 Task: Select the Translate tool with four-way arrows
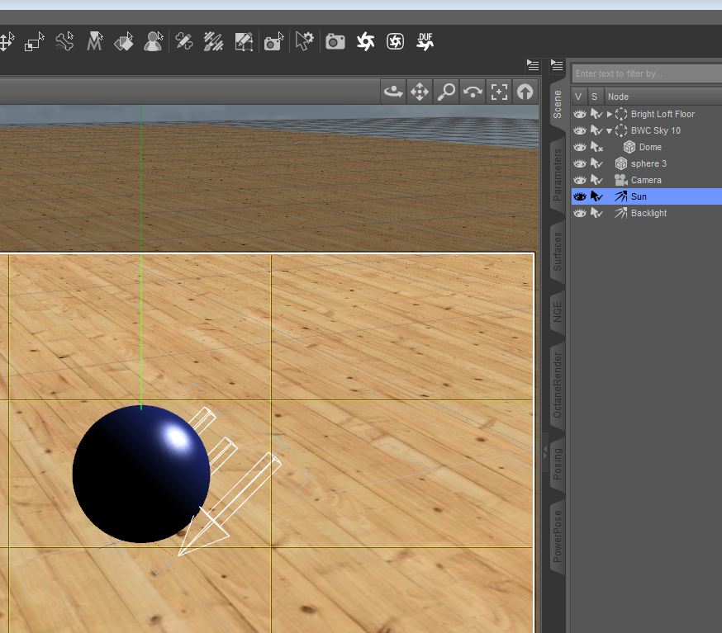click(7, 41)
